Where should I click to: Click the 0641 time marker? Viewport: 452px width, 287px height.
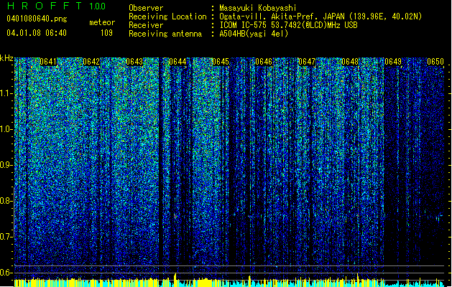click(x=48, y=62)
